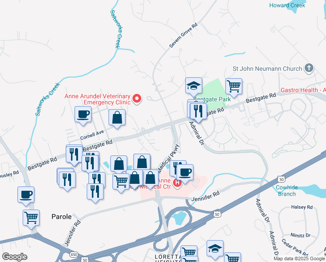Click the school marker beside Bestgate Park

coord(194,87)
